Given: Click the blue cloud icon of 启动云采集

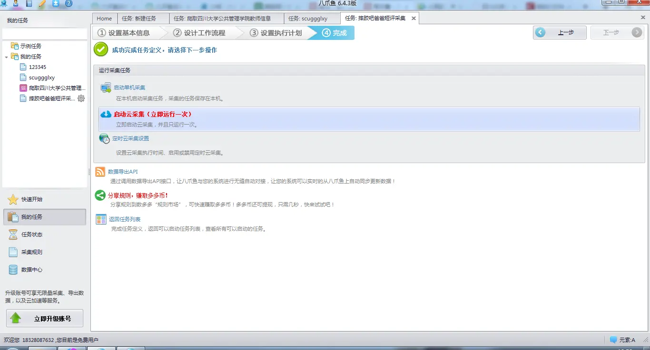Looking at the screenshot, I should pyautogui.click(x=106, y=114).
